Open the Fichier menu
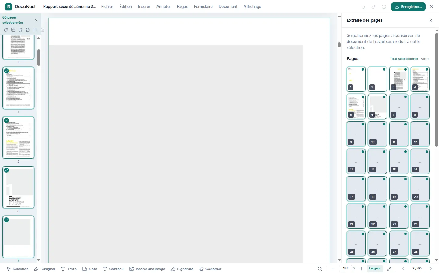439x274 pixels. tap(107, 6)
